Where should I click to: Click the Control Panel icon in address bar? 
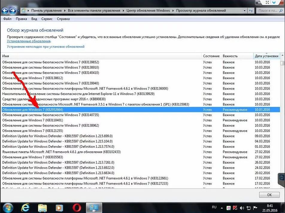click(23, 10)
